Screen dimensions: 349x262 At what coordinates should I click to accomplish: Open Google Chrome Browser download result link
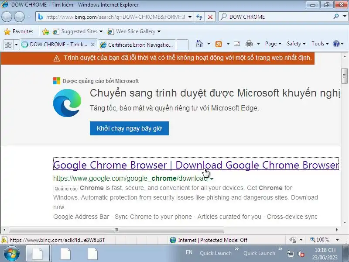coord(196,165)
